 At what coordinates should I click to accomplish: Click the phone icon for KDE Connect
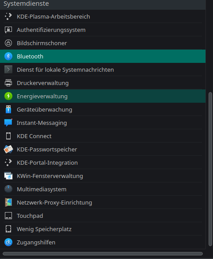coord(8,136)
